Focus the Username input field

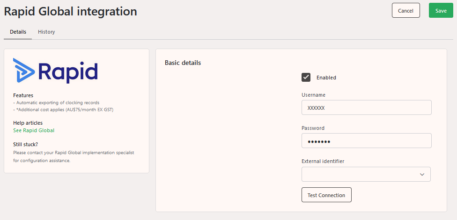(366, 107)
